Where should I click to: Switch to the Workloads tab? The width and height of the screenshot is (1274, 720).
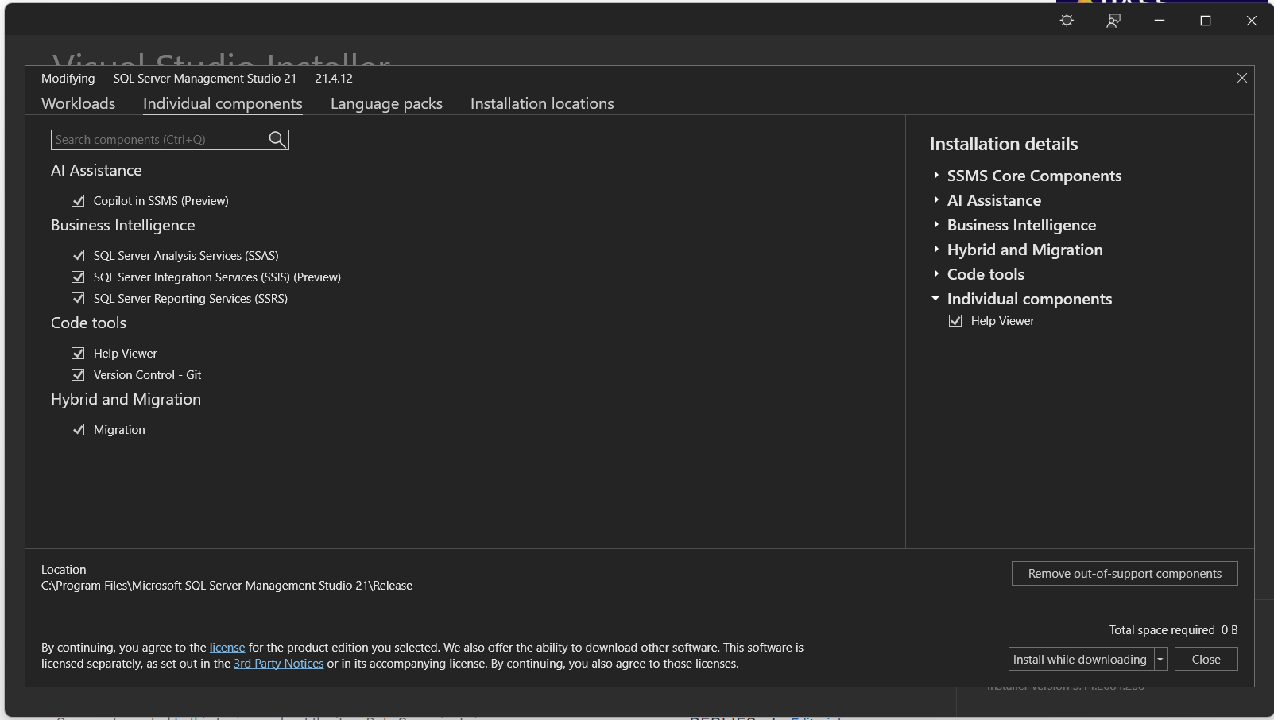[78, 103]
